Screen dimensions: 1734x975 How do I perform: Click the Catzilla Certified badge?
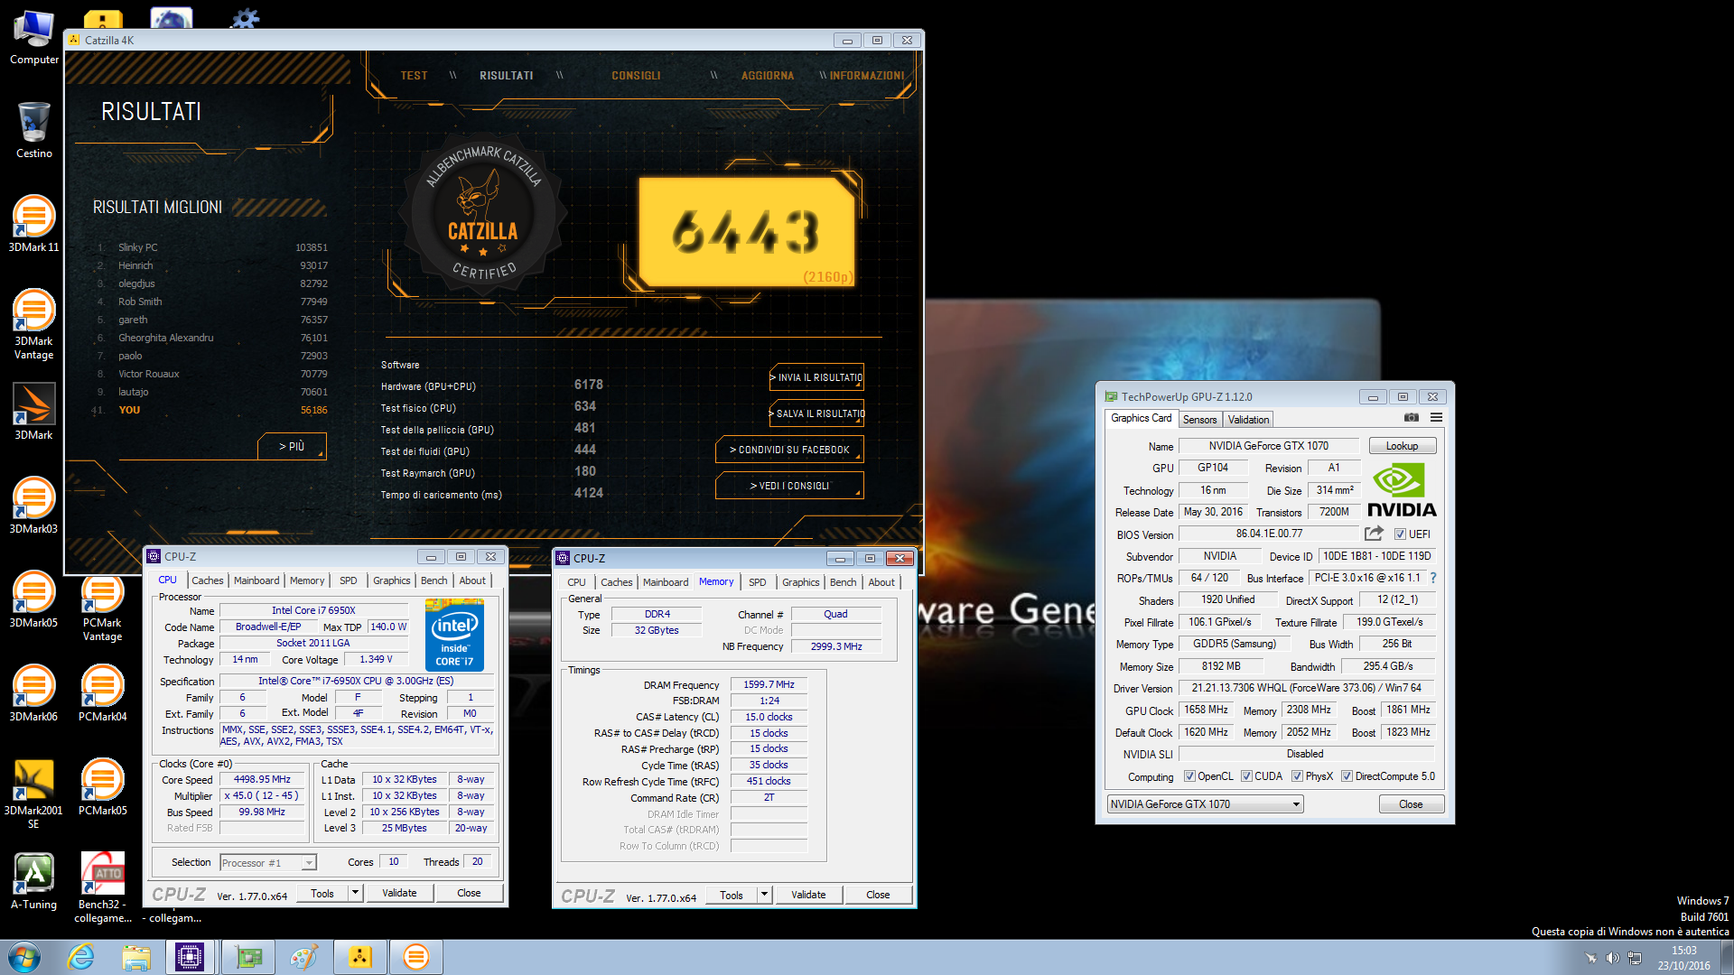tap(484, 215)
